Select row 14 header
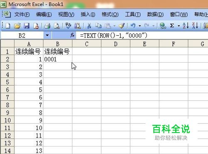The image size is (208, 154). click(x=7, y=151)
